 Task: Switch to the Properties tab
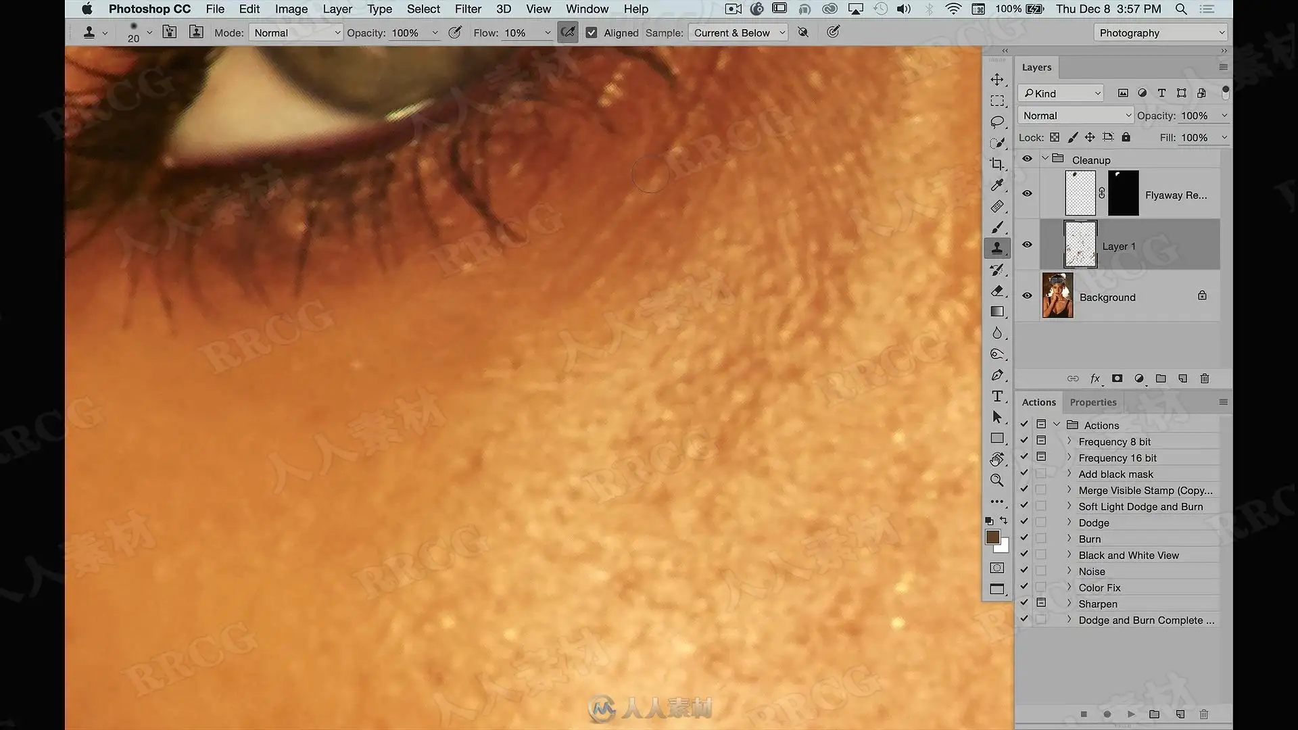pyautogui.click(x=1093, y=402)
